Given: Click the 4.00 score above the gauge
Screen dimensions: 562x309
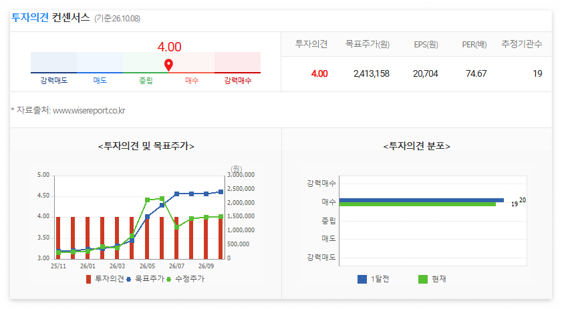Looking at the screenshot, I should pyautogui.click(x=169, y=47).
